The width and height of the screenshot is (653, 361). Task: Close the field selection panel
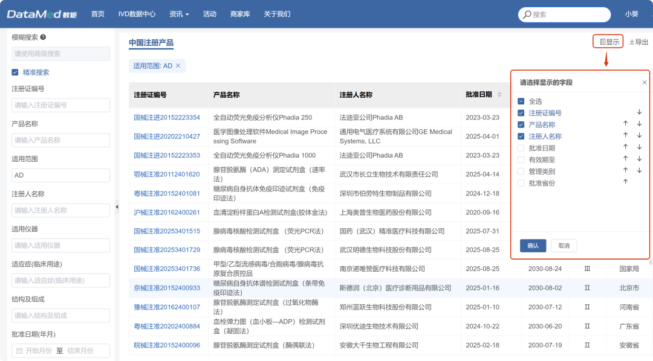pos(645,82)
